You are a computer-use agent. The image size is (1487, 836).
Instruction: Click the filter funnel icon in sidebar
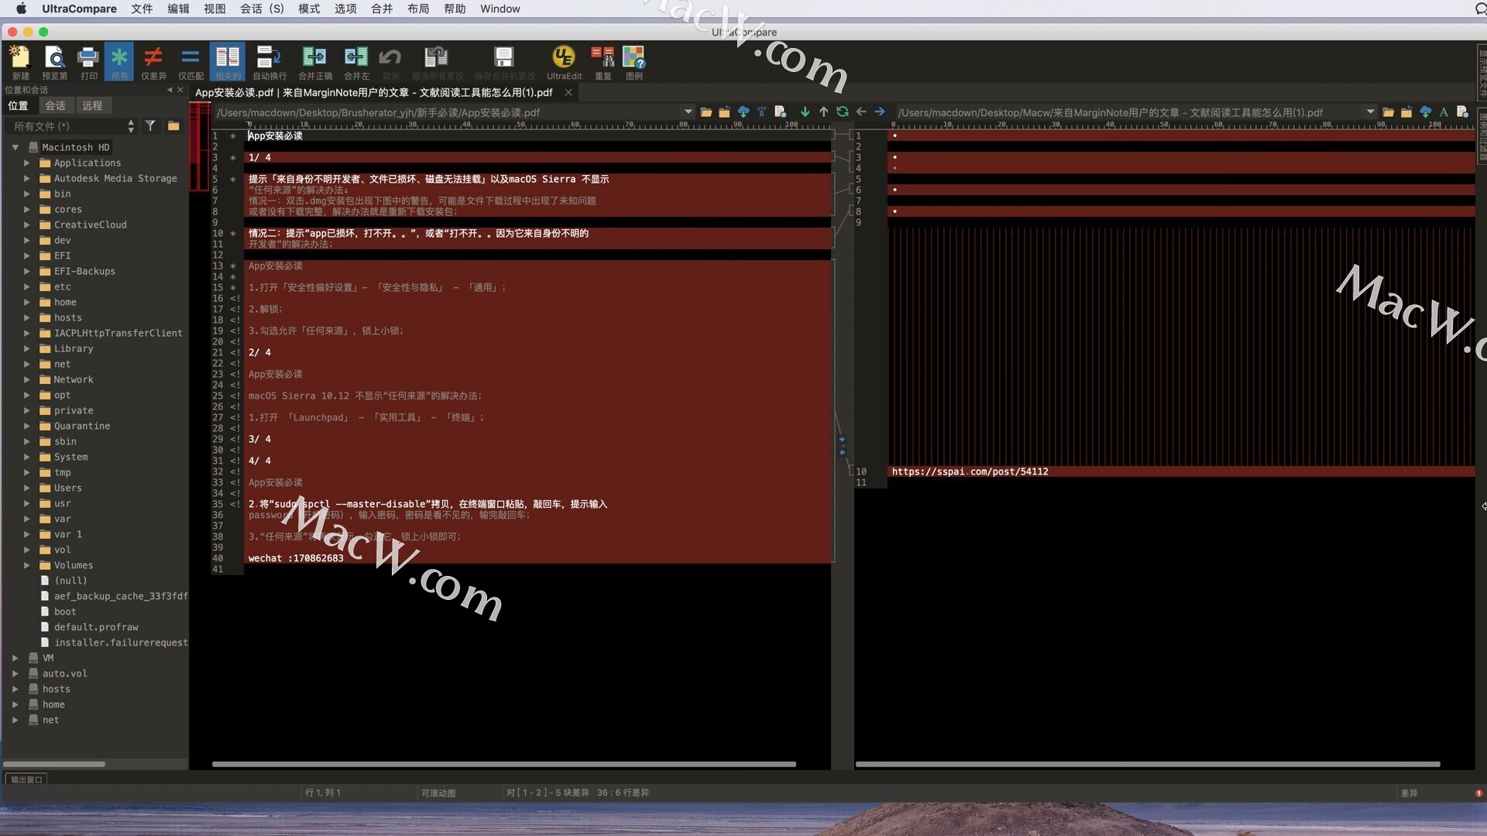coord(150,125)
